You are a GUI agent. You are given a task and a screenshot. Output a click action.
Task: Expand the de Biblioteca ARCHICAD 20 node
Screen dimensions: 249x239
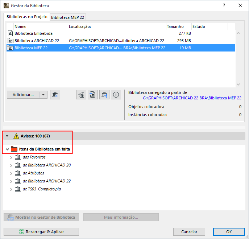(11, 165)
